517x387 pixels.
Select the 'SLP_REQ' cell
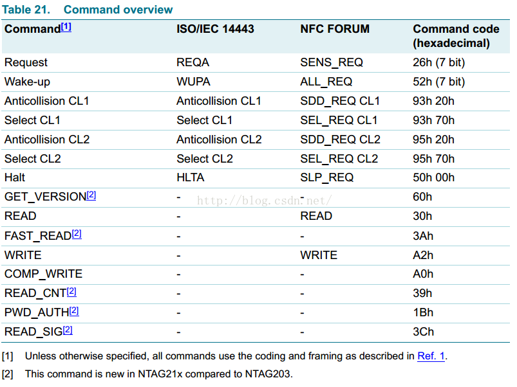click(x=327, y=177)
